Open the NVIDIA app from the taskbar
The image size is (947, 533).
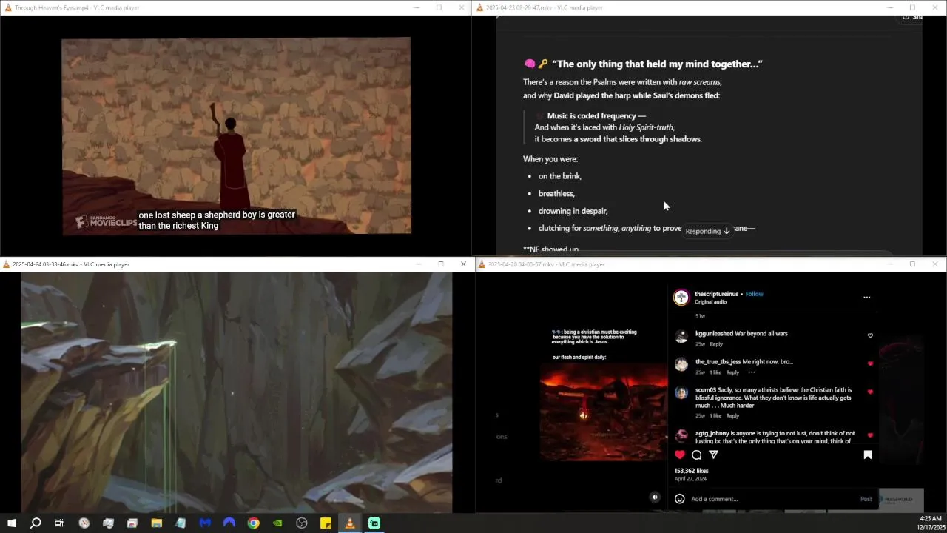point(277,523)
